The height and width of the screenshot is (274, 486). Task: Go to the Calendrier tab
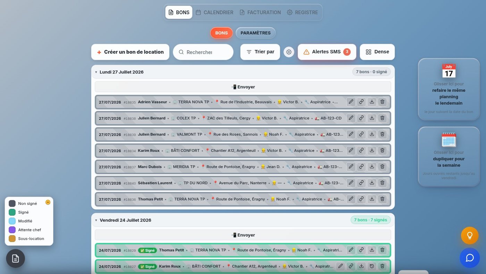[x=215, y=13]
